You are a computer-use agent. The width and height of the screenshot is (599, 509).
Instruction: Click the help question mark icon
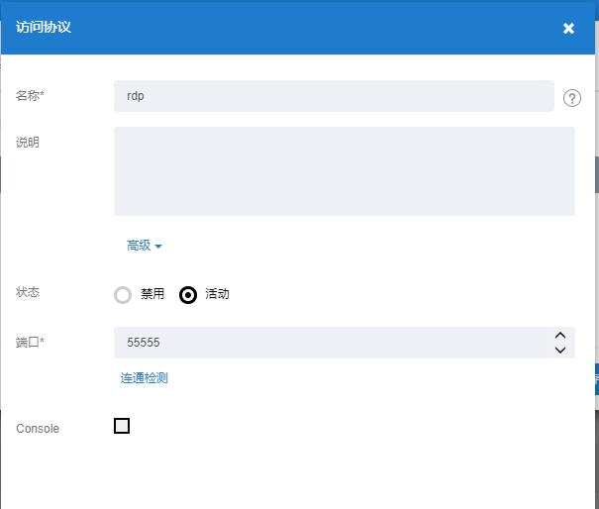tap(571, 97)
